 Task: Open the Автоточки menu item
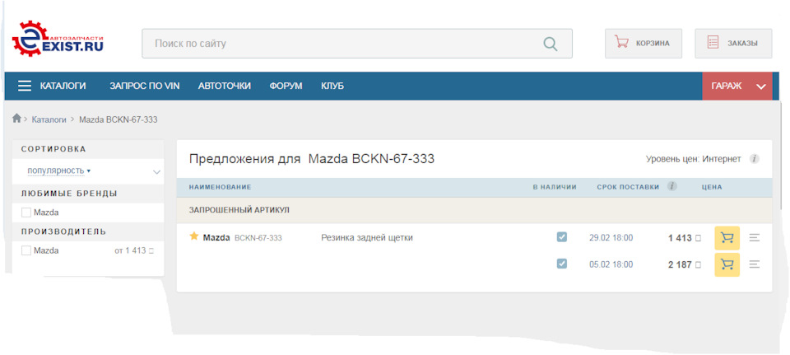click(224, 86)
